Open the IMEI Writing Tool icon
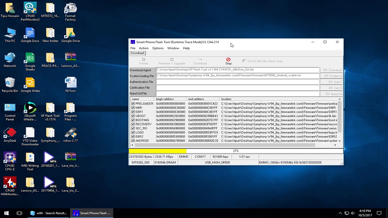The width and height of the screenshot is (388, 218). [x=30, y=162]
